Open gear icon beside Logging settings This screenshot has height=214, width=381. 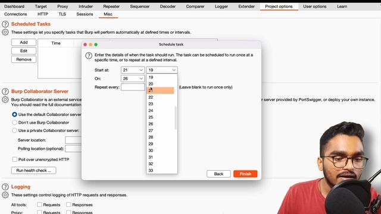point(5,195)
